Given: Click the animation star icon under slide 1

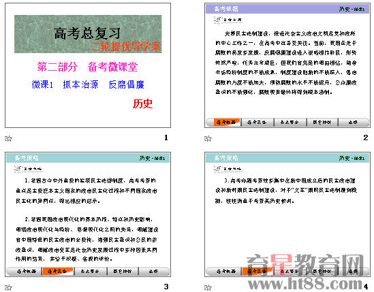Looking at the screenshot, I should pyautogui.click(x=8, y=138).
